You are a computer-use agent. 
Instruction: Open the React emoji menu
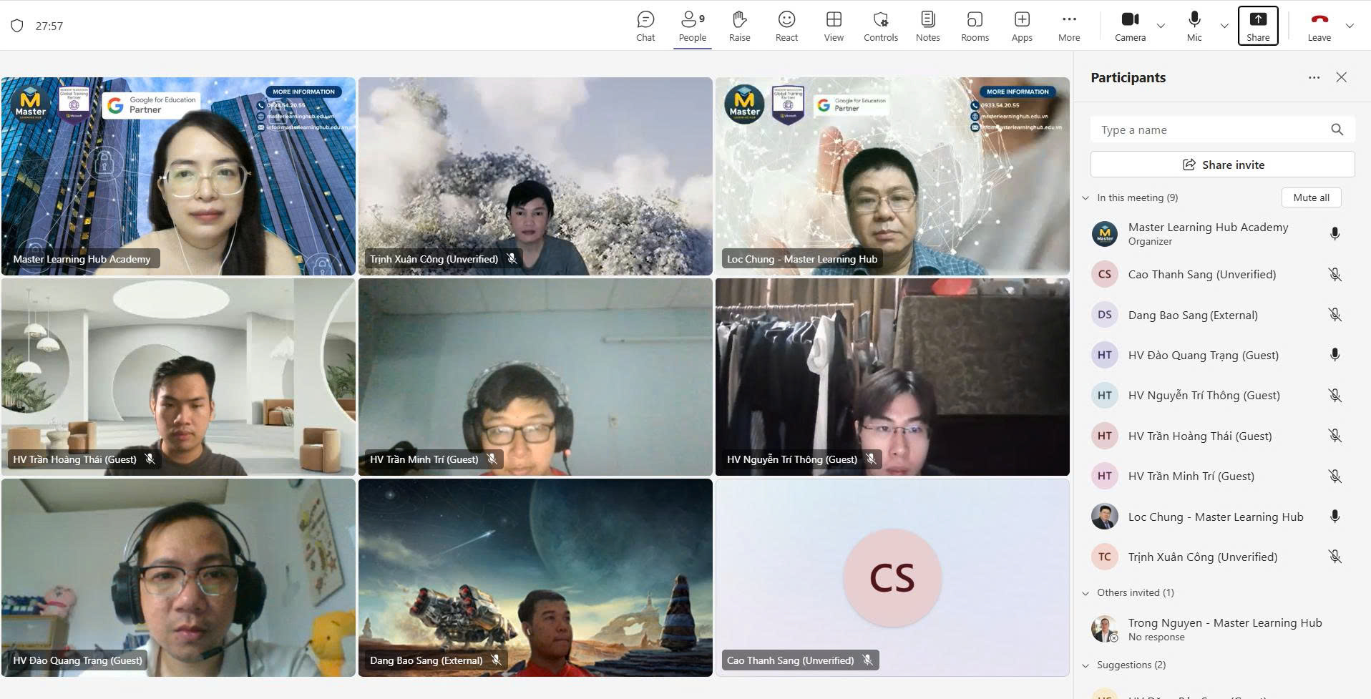pyautogui.click(x=786, y=26)
